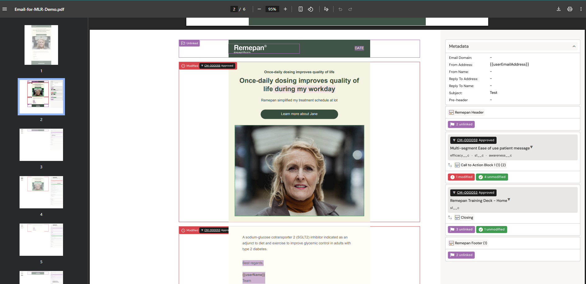Click the zoom in plus icon

pyautogui.click(x=285, y=9)
